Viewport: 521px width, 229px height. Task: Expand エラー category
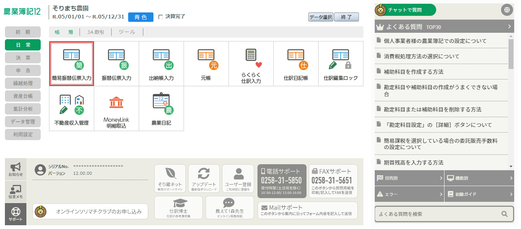[x=409, y=194]
